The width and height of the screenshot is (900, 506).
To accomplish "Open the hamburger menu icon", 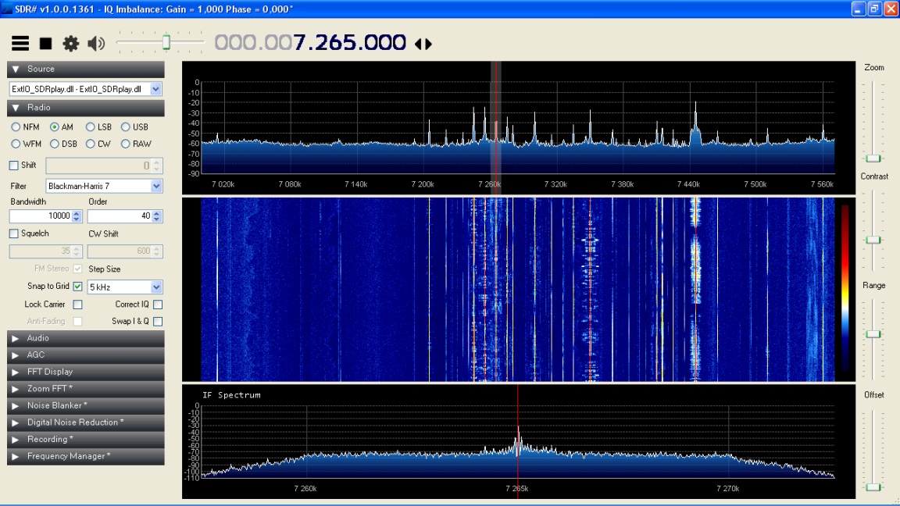I will coord(20,43).
